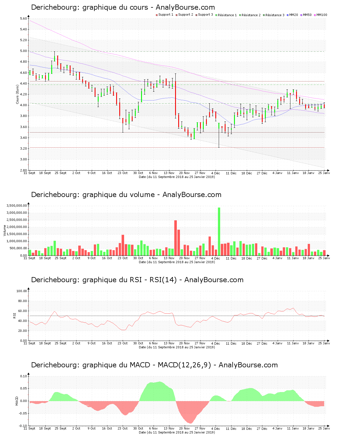Click the tallest green volume bar

pyautogui.click(x=219, y=231)
